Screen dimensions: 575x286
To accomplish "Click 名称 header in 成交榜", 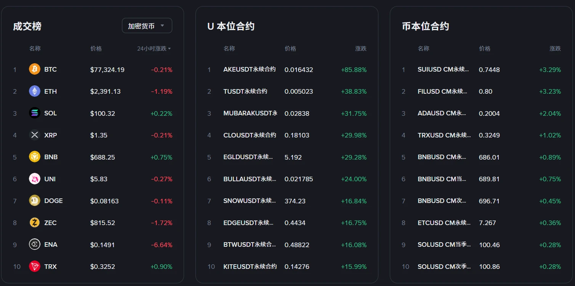I will [35, 49].
